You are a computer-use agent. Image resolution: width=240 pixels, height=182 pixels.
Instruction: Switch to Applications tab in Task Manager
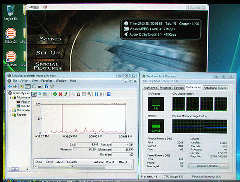[x=151, y=88]
